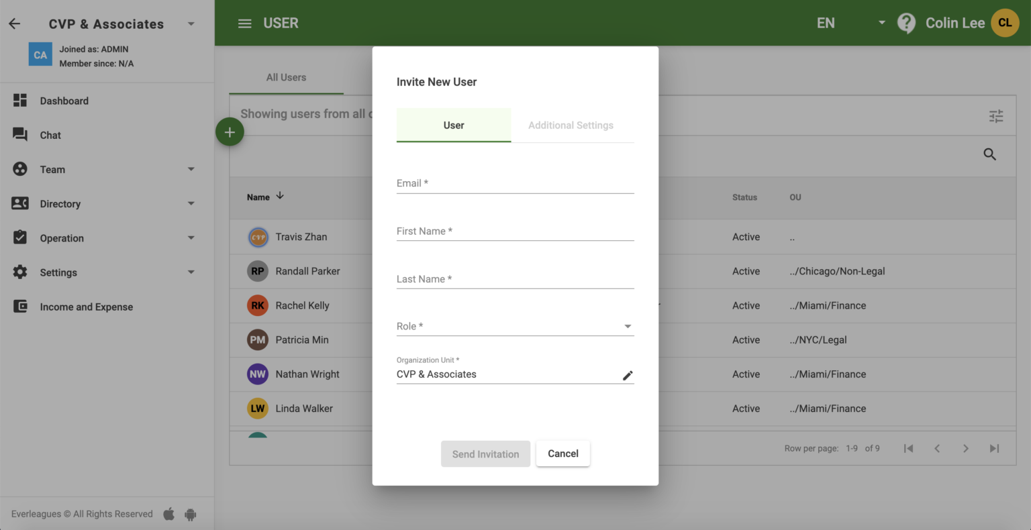This screenshot has width=1031, height=530.
Task: Click the OU column header
Action: pos(795,197)
